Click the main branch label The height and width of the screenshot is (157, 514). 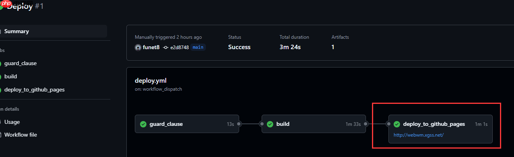pos(198,47)
